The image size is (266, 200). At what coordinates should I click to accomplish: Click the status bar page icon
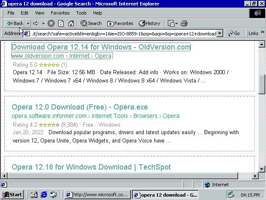(4, 185)
